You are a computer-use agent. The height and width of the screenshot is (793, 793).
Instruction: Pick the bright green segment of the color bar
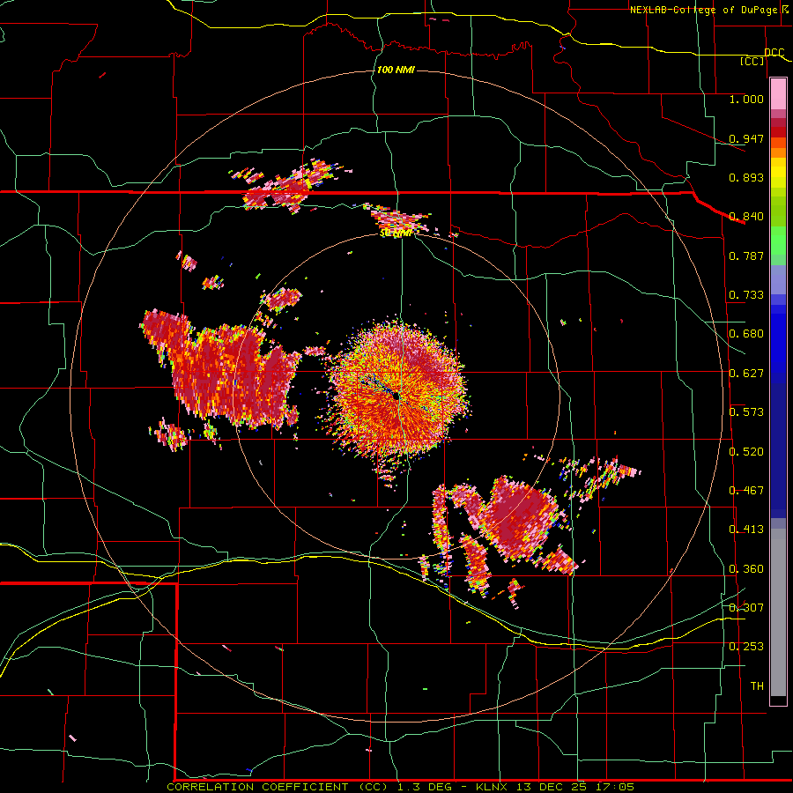(x=778, y=241)
